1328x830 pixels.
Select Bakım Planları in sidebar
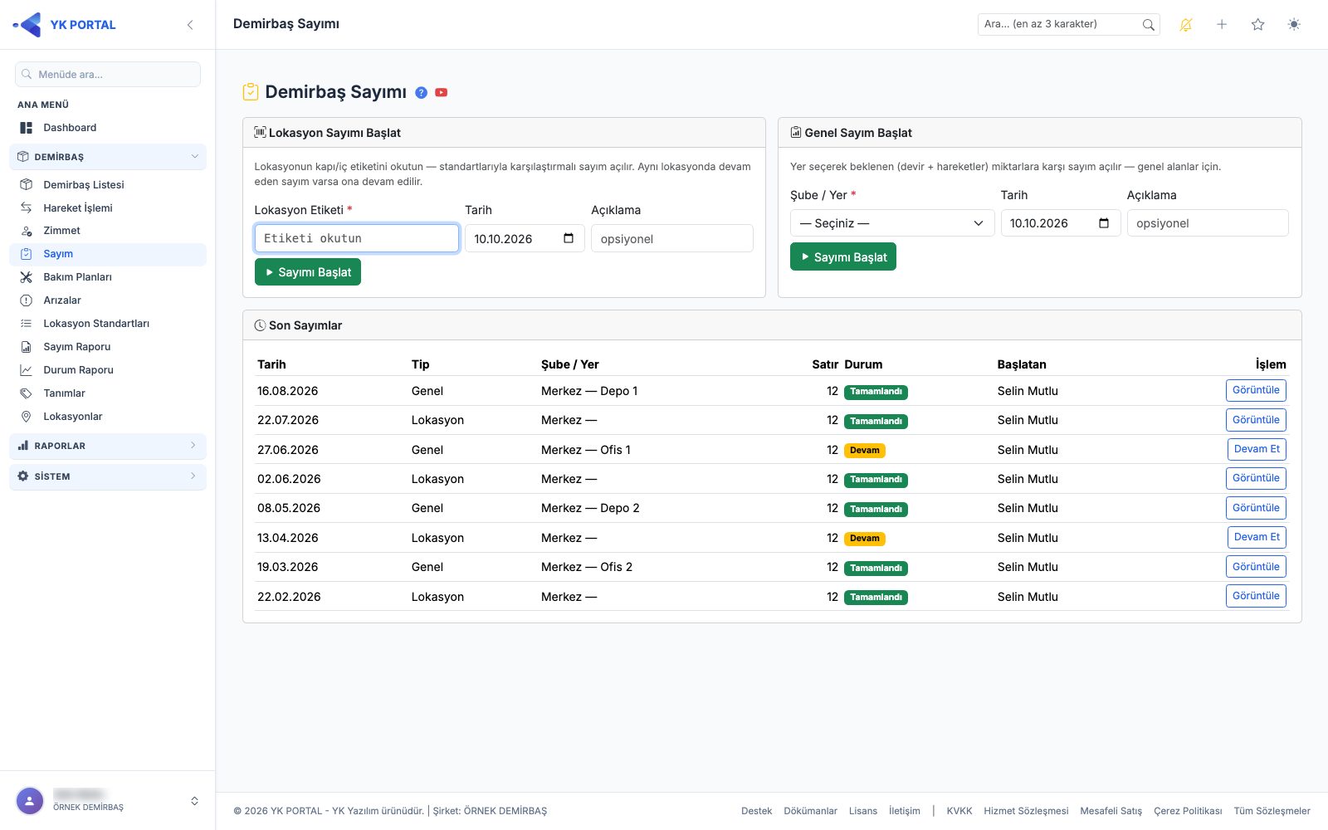click(108, 277)
